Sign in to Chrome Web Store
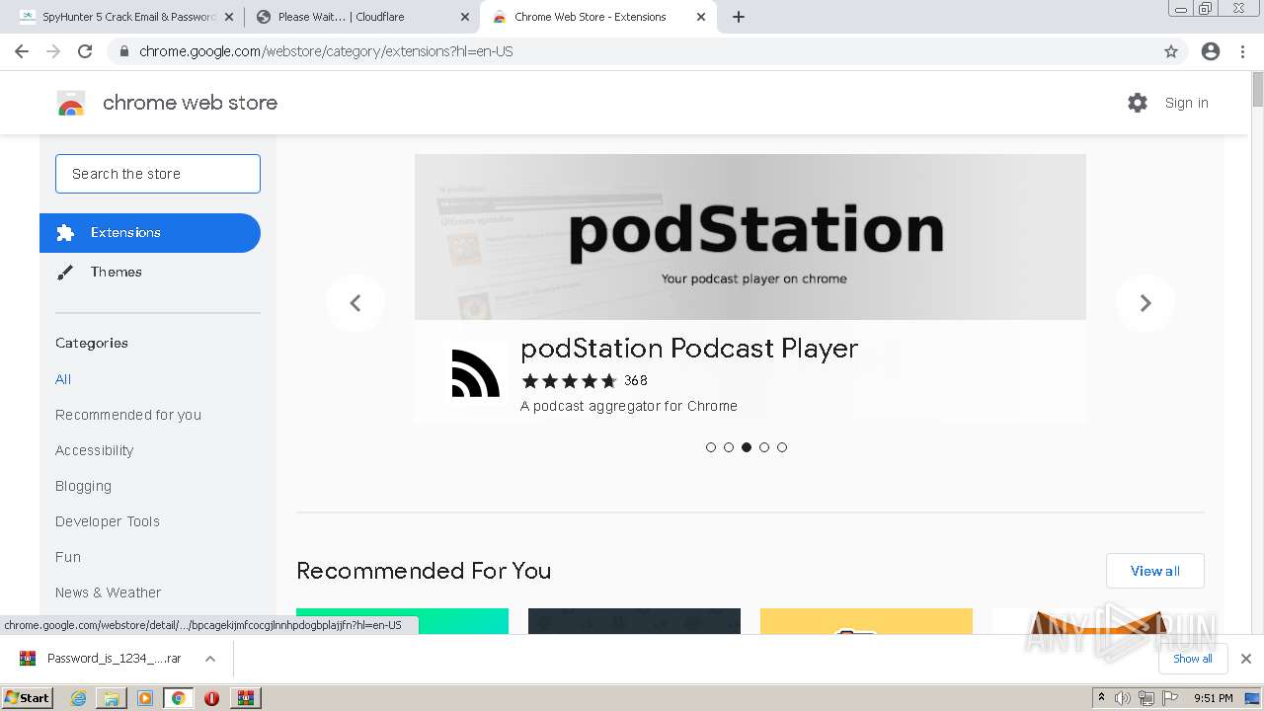Screen dimensions: 1264x711 coord(1186,103)
